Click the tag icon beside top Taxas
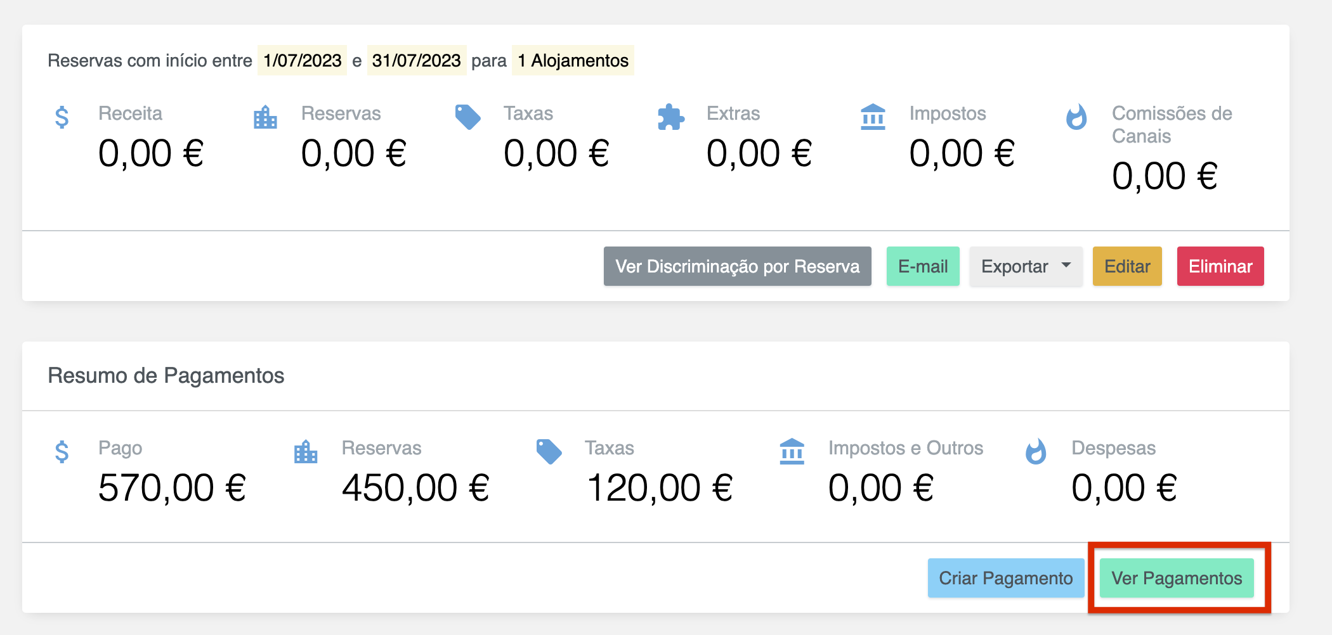Image resolution: width=1332 pixels, height=635 pixels. coord(467,117)
